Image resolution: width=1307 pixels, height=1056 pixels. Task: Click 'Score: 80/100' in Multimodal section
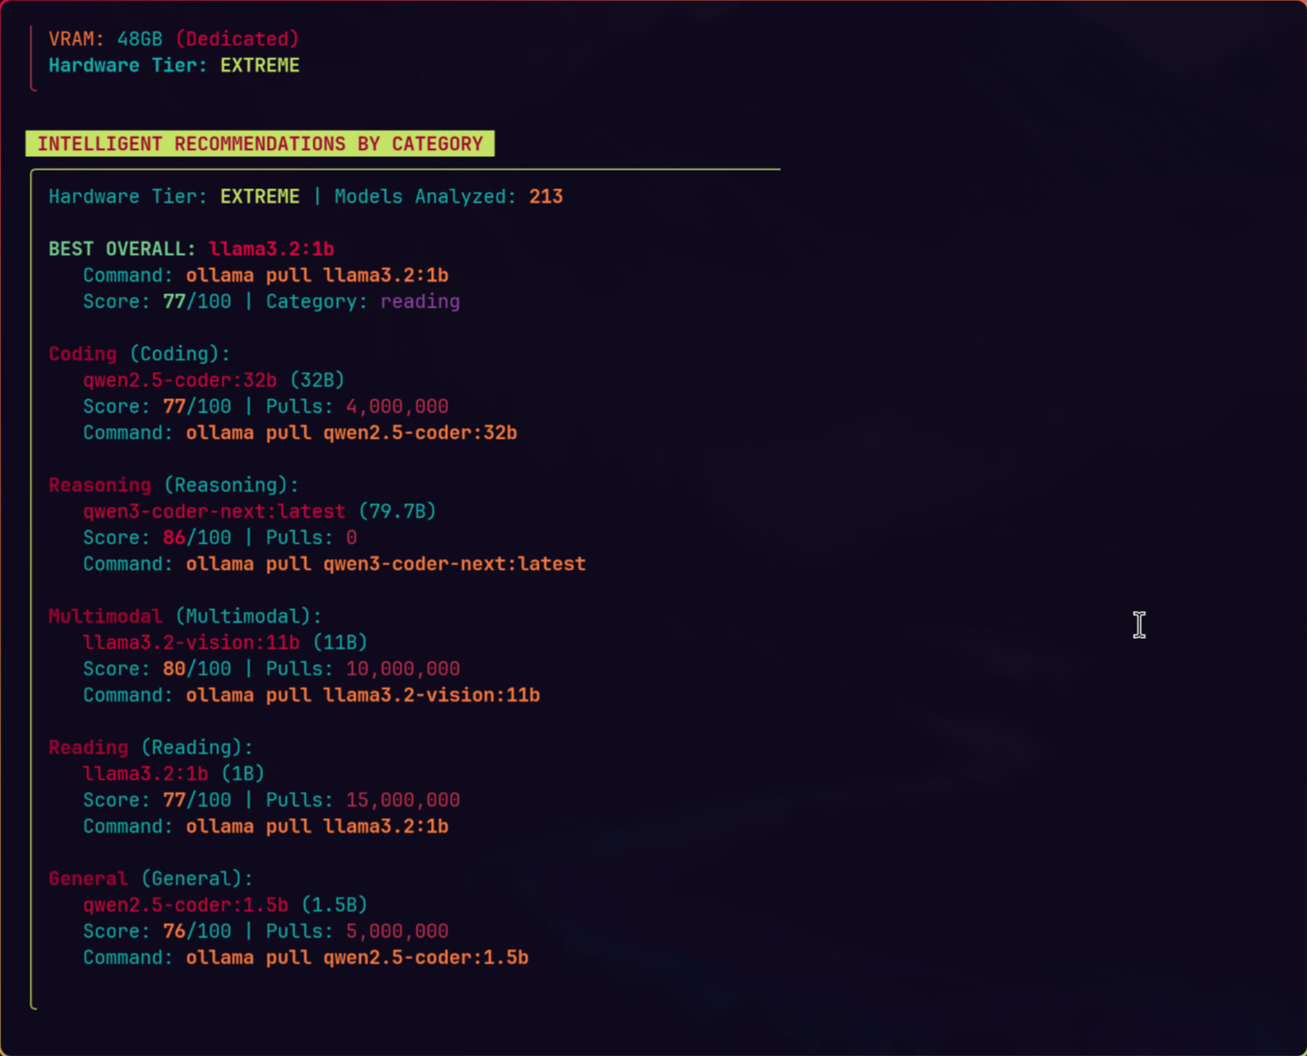[x=157, y=668]
